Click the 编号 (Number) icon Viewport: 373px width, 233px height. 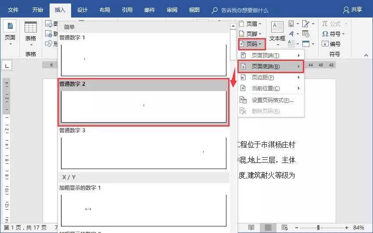click(325, 44)
